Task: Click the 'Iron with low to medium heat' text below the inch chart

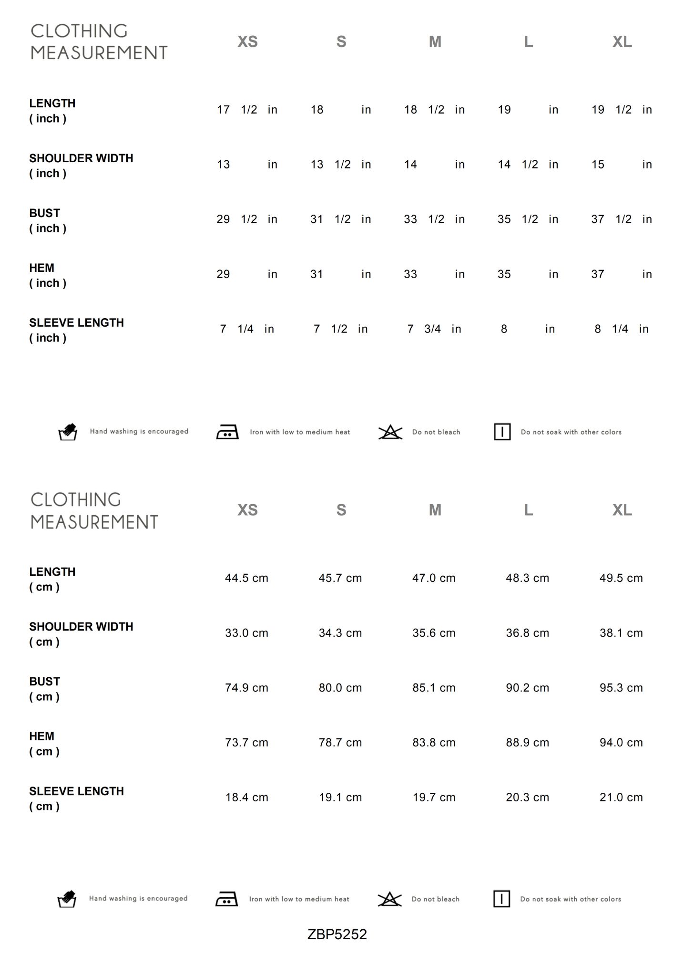Action: coord(300,432)
